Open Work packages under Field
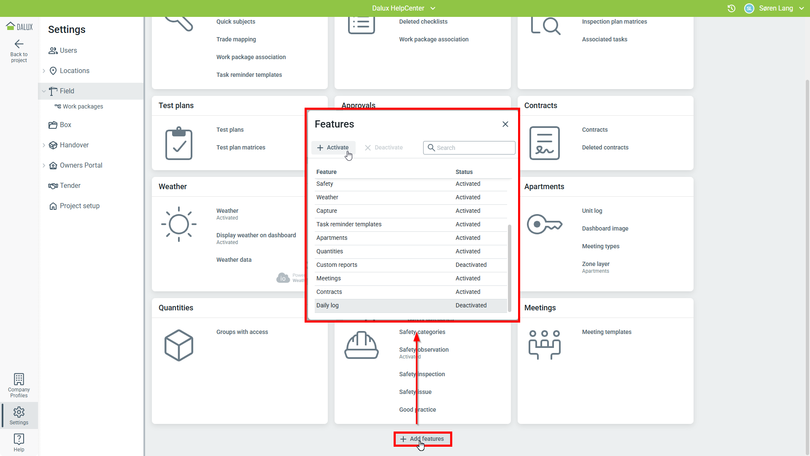 (83, 107)
